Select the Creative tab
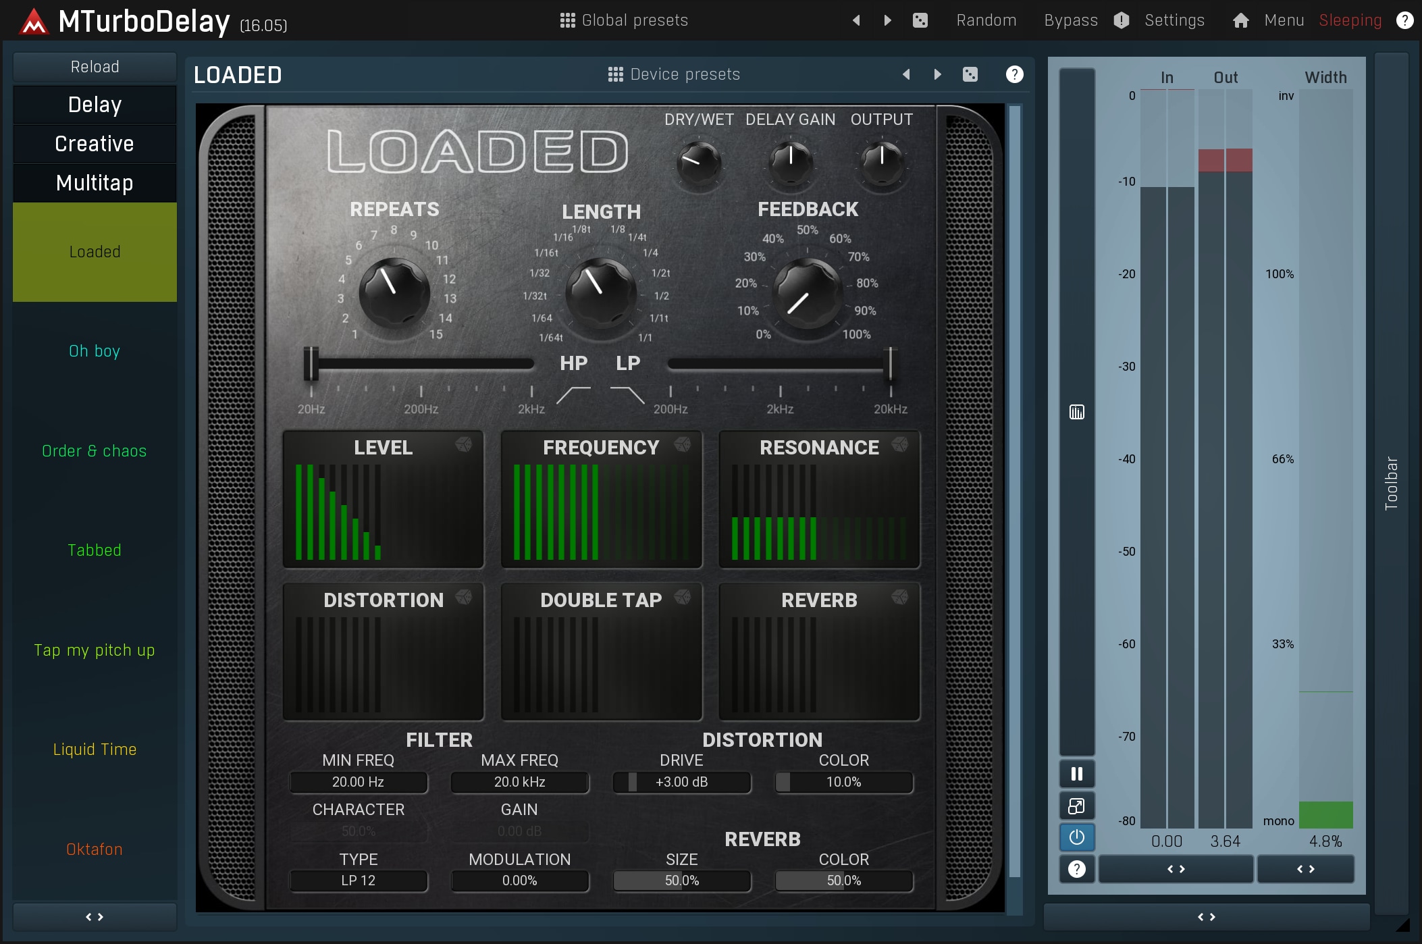Viewport: 1422px width, 944px height. click(95, 144)
